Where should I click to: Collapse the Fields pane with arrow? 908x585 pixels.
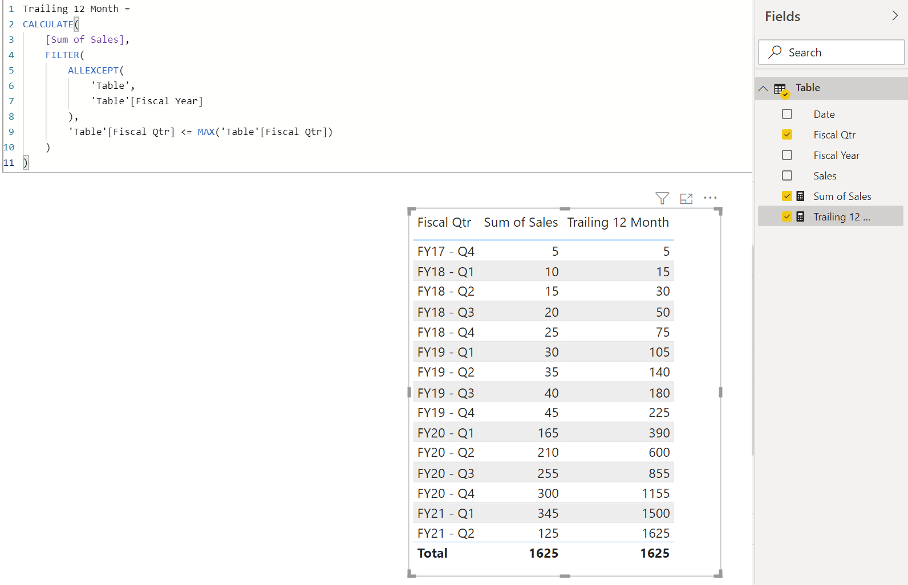click(895, 16)
